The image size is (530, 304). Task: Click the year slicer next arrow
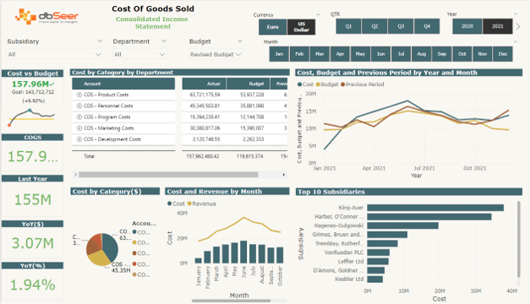click(518, 26)
